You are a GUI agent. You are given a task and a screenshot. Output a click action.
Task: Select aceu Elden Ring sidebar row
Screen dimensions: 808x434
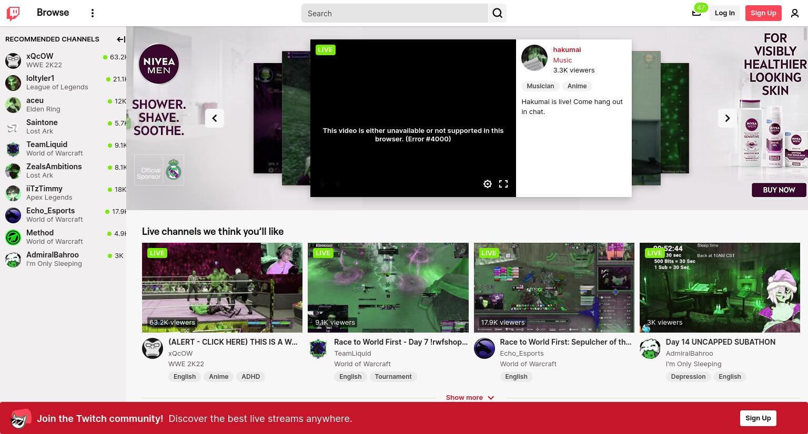point(63,105)
